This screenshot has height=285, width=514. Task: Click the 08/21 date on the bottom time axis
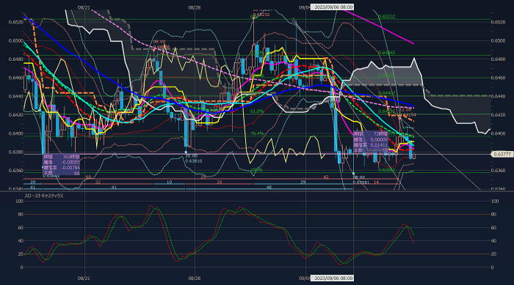(x=84, y=278)
